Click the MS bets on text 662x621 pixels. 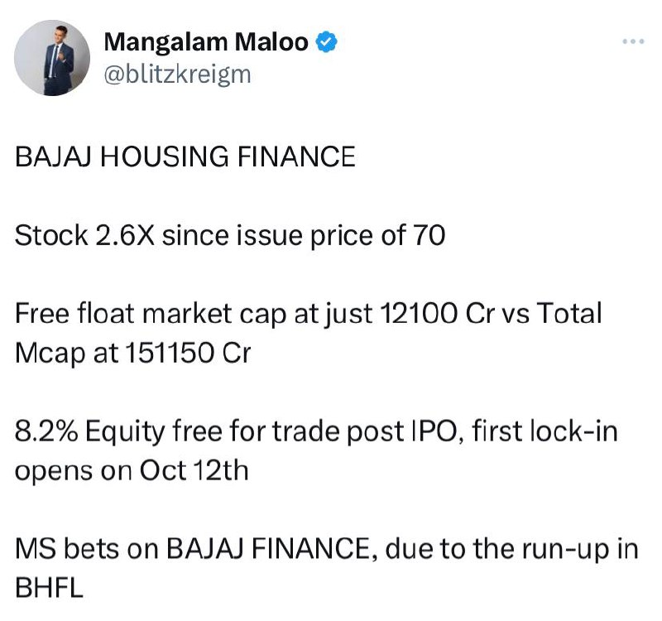[x=87, y=549]
